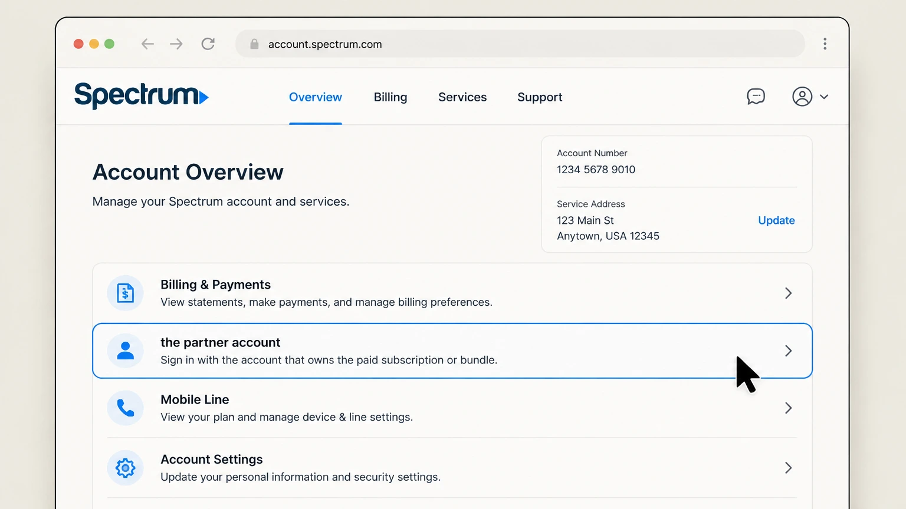The height and width of the screenshot is (509, 906).
Task: Click the user profile avatar icon
Action: (x=802, y=97)
